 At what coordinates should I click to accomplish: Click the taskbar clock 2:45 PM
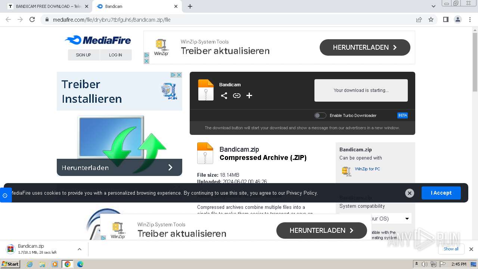coord(459,264)
